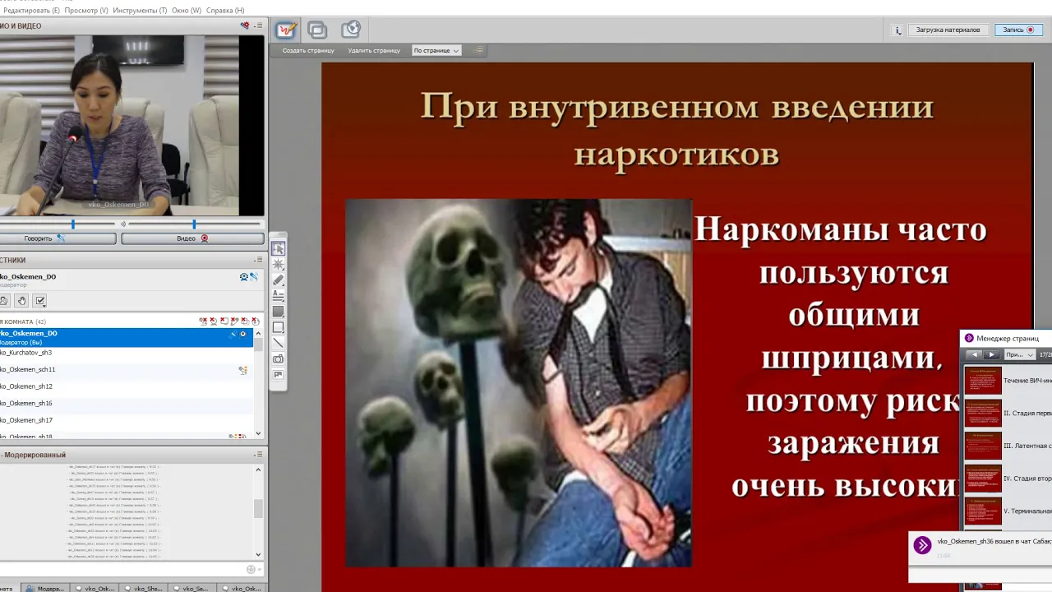This screenshot has width=1052, height=592.
Task: Open the Справка menu
Action: click(225, 11)
